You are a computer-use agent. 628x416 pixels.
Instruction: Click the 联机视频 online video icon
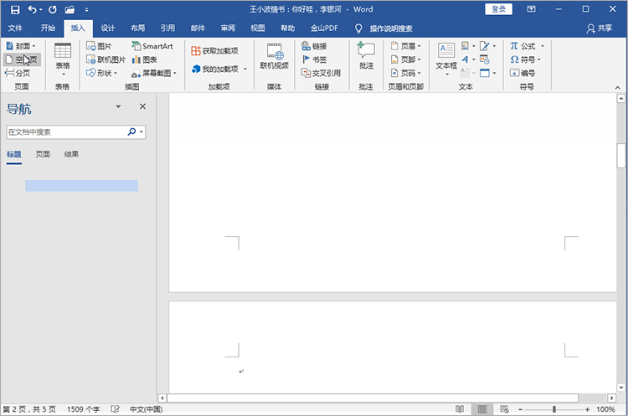[x=274, y=56]
